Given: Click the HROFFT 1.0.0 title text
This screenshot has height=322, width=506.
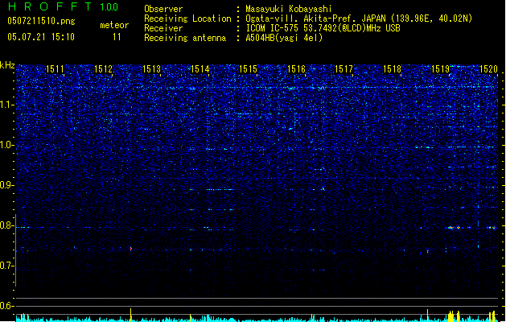Looking at the screenshot, I should coord(64,6).
